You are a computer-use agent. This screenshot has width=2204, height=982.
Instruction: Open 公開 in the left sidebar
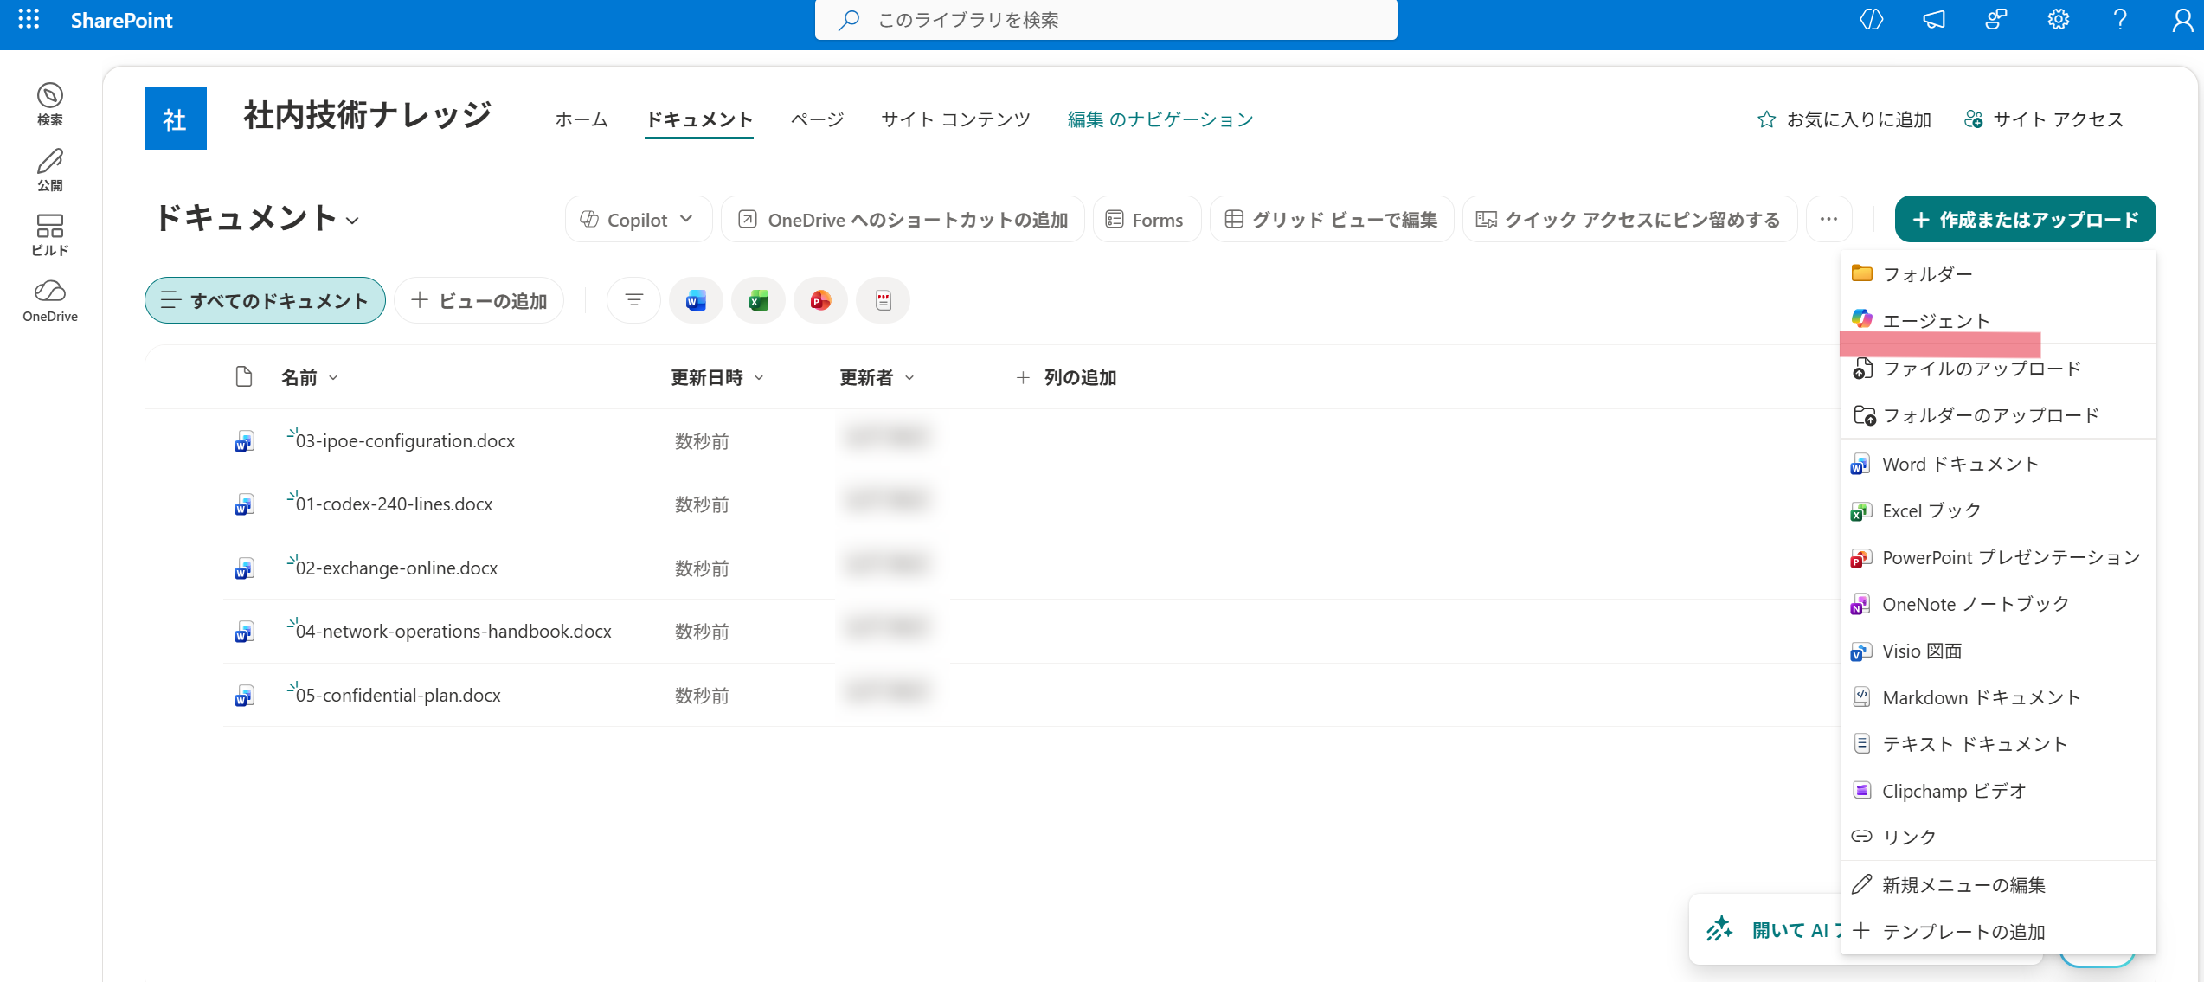(x=50, y=170)
